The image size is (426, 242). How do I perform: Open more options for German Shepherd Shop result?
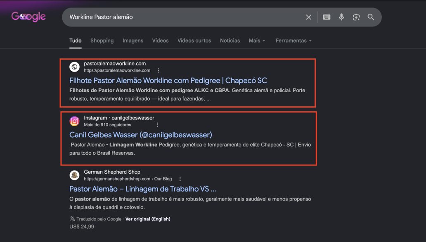pos(180,179)
